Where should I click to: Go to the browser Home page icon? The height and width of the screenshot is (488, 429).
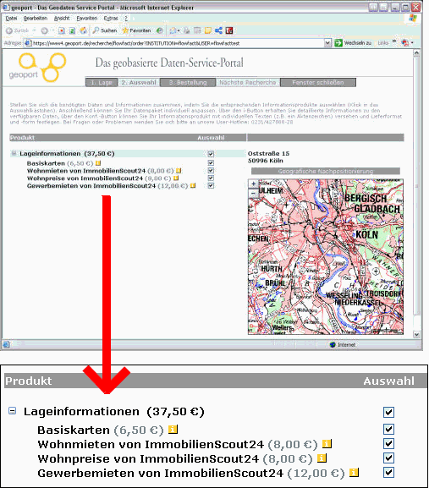(83, 30)
